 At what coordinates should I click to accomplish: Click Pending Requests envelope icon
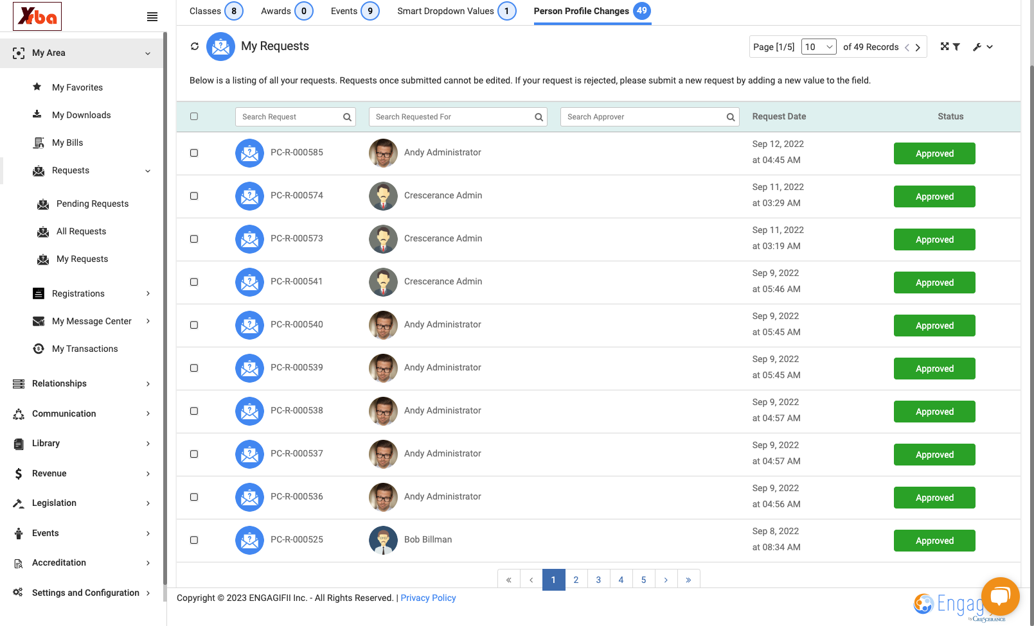(x=43, y=204)
